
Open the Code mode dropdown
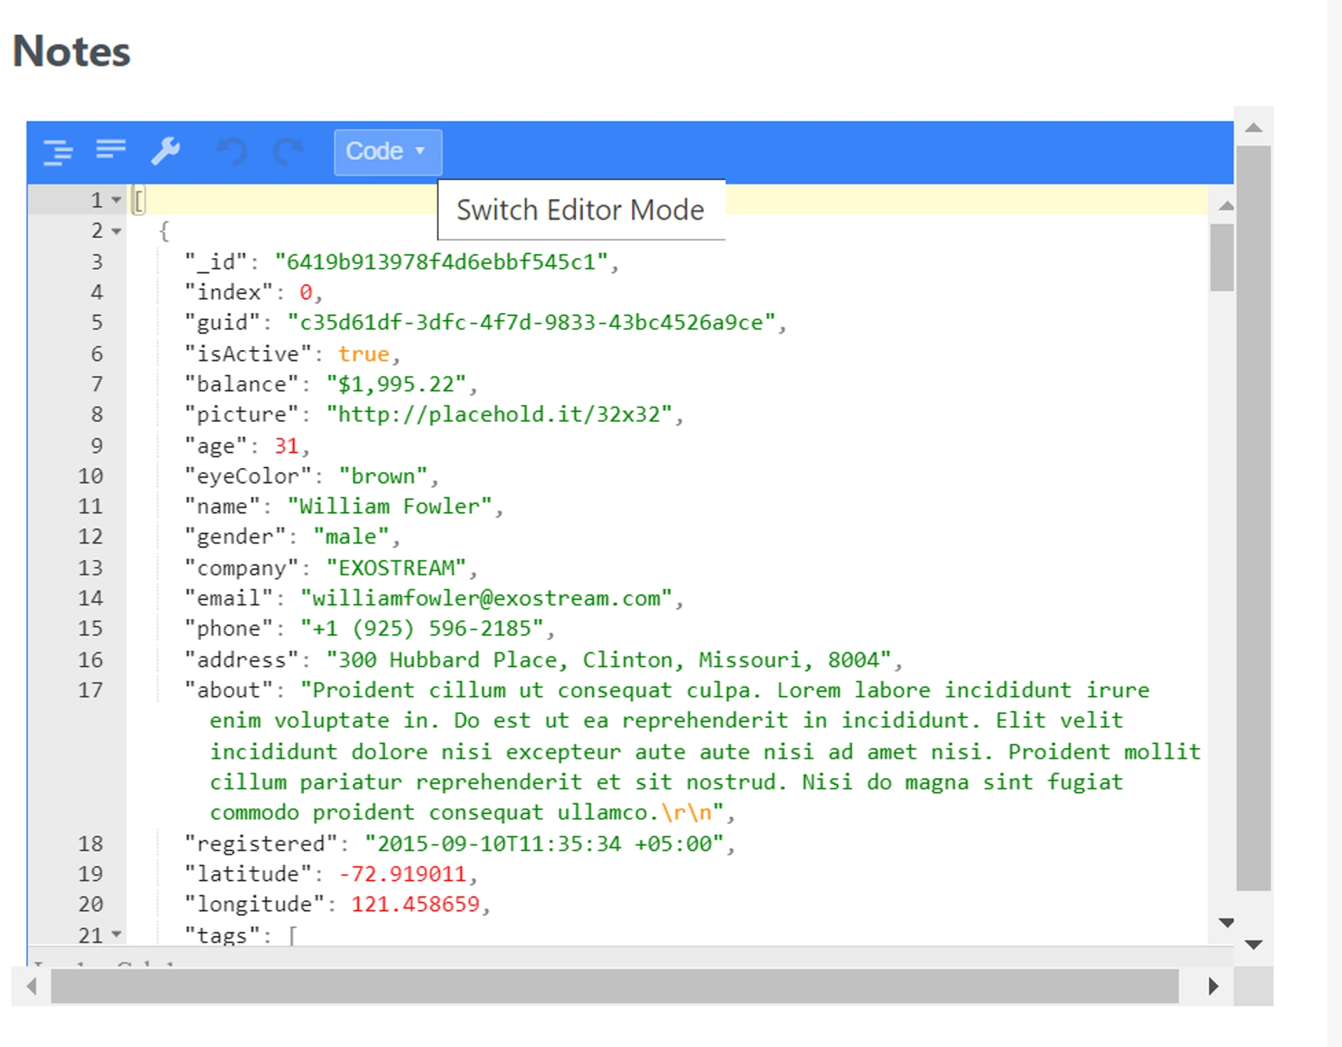tap(387, 152)
